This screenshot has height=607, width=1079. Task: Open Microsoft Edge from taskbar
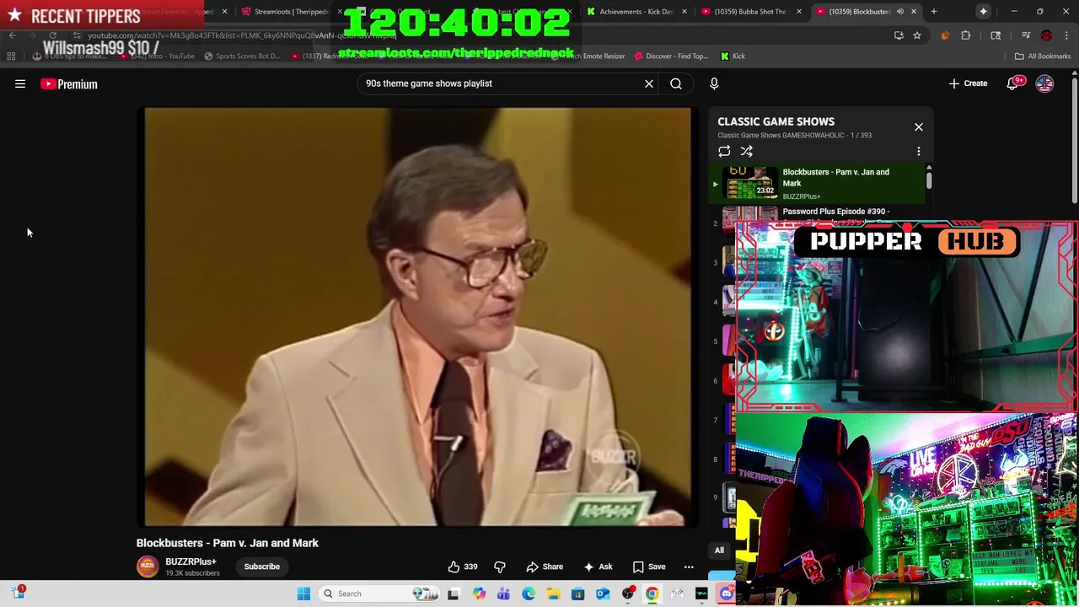click(529, 594)
